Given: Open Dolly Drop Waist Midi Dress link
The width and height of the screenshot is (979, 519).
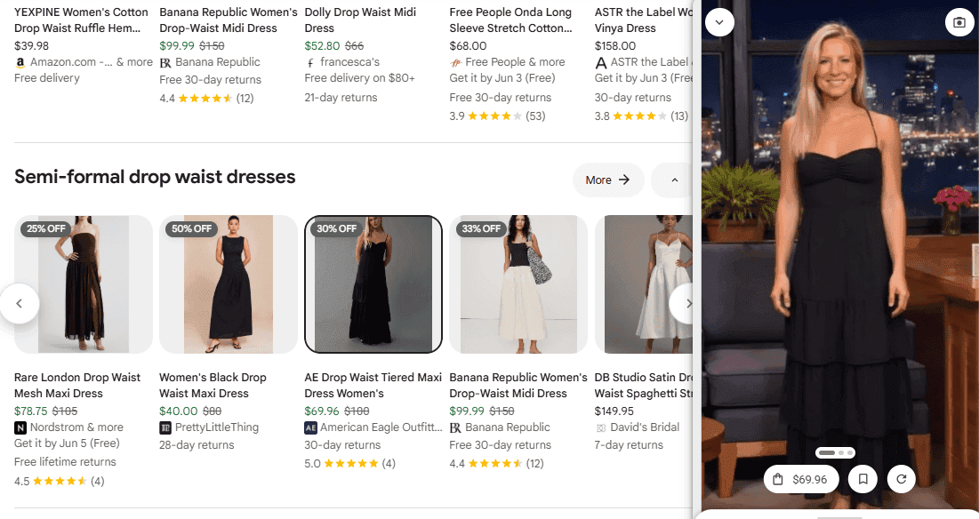Looking at the screenshot, I should pyautogui.click(x=360, y=20).
